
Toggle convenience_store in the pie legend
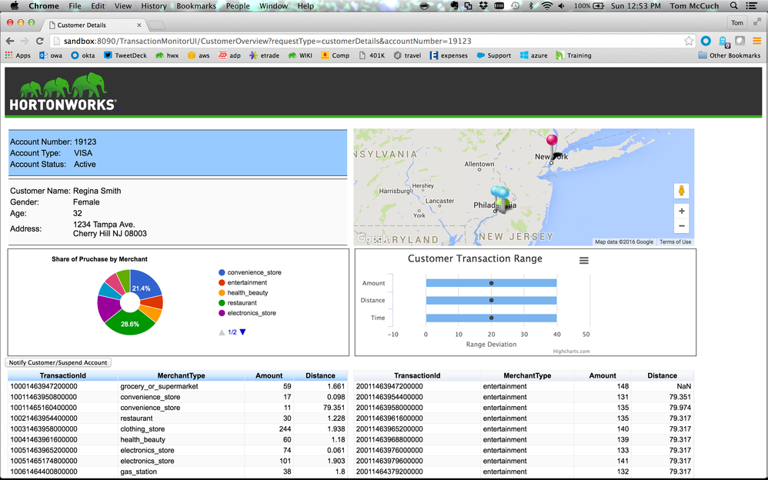[x=254, y=272]
